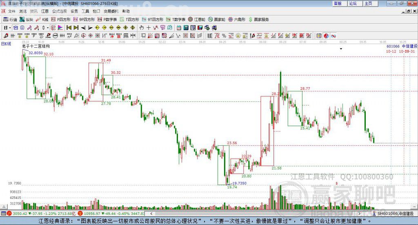
Task: Click the 3050.42 index value in status bar
Action: point(20,214)
